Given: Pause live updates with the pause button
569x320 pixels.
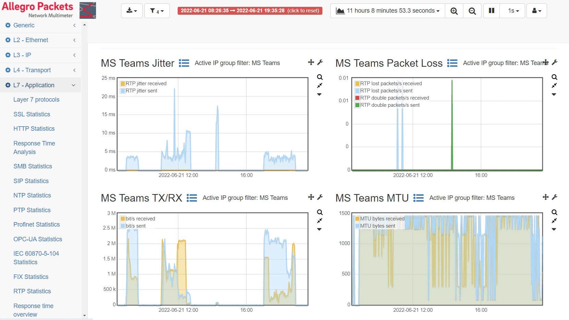Looking at the screenshot, I should point(491,11).
